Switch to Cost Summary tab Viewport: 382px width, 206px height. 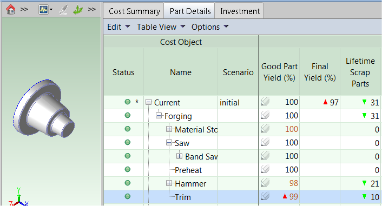(x=134, y=11)
